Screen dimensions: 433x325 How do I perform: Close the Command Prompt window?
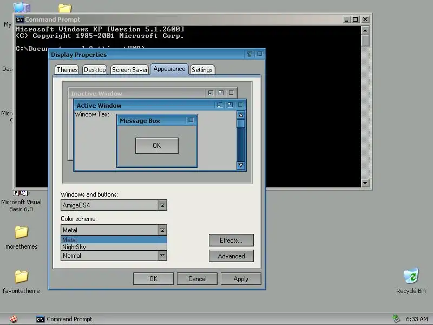[x=365, y=19]
